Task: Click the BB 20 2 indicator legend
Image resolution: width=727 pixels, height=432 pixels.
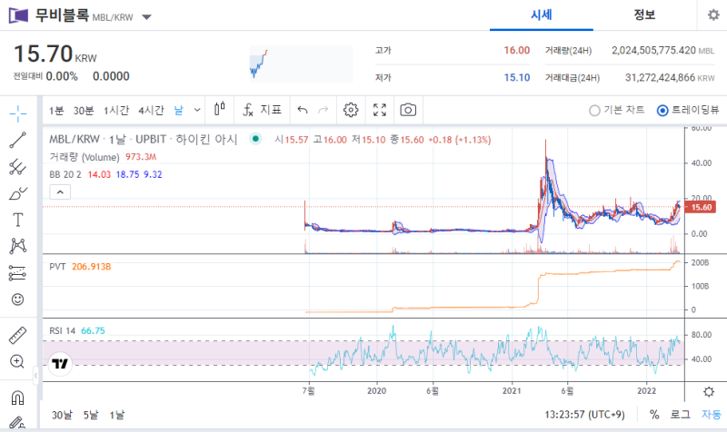Action: pyautogui.click(x=65, y=174)
